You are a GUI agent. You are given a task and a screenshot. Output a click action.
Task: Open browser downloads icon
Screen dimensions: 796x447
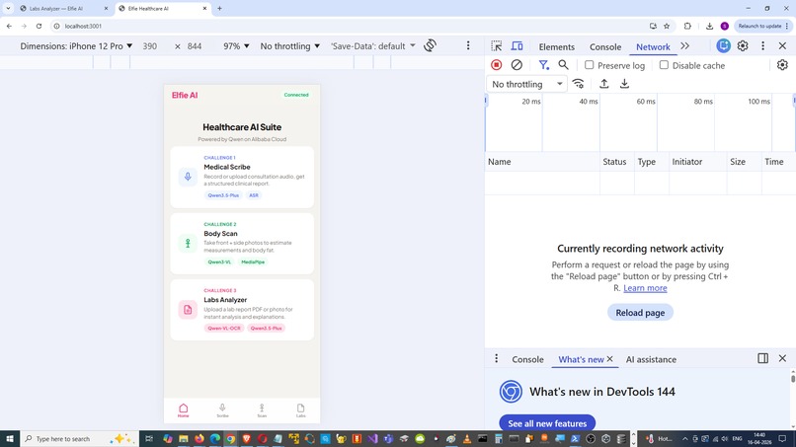pos(709,26)
